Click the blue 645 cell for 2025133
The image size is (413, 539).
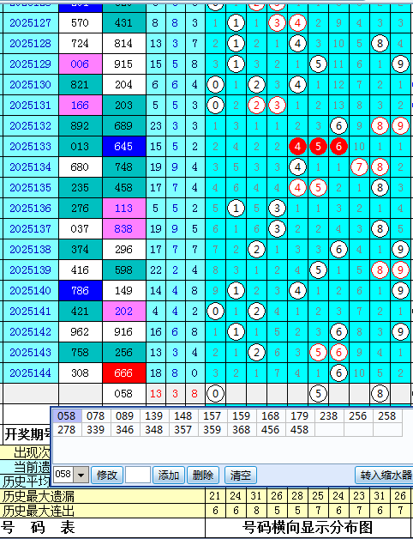point(123,147)
